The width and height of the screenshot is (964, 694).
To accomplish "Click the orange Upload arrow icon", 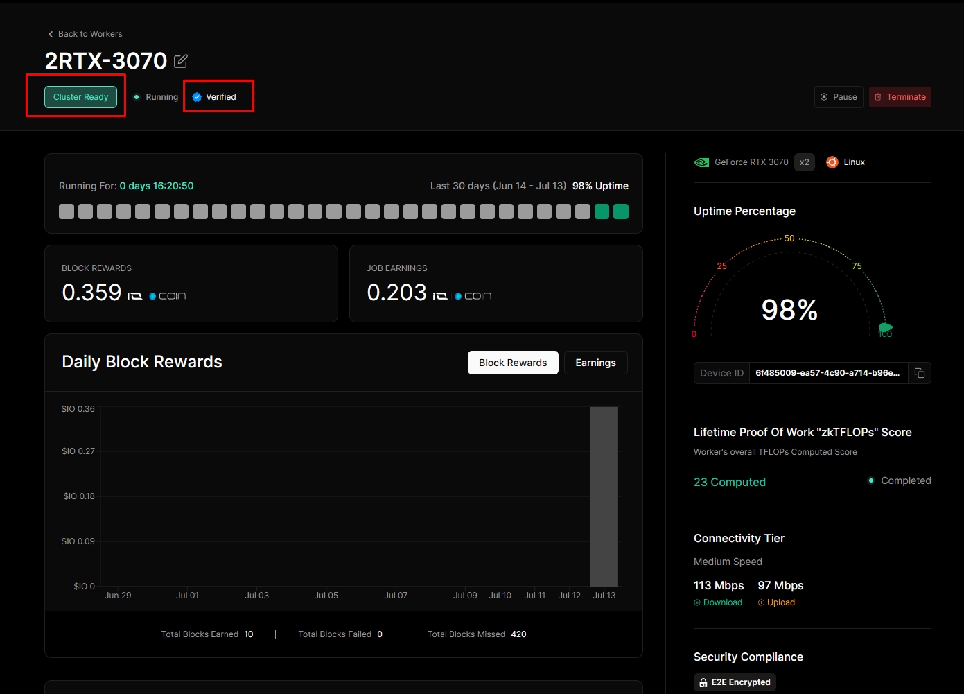I will [761, 602].
